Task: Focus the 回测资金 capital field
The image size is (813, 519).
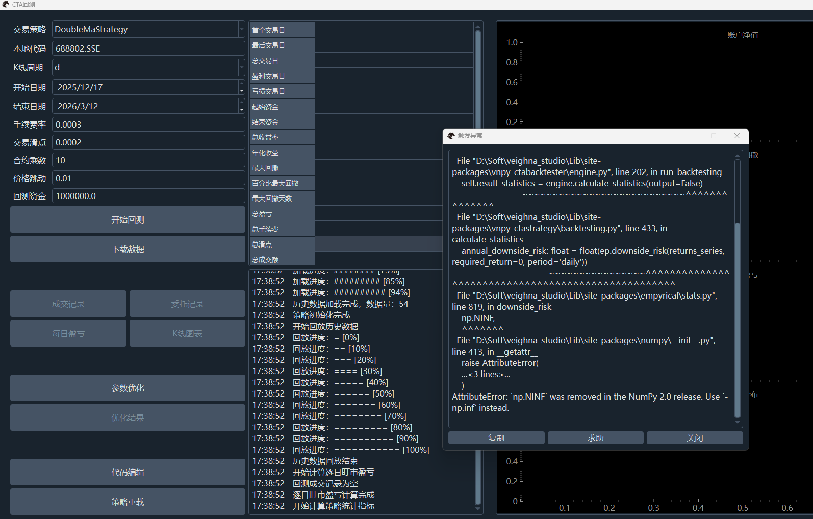Action: pos(148,196)
